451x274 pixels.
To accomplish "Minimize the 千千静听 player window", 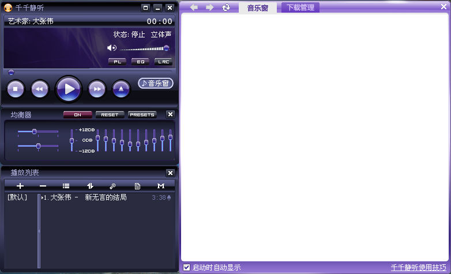I will [x=157, y=7].
